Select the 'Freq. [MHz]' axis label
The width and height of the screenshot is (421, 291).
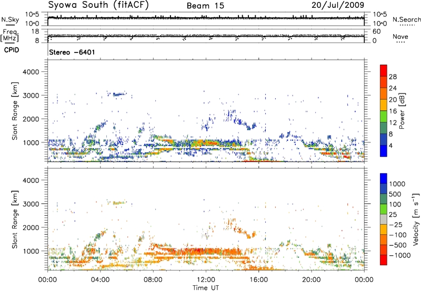coord(10,35)
